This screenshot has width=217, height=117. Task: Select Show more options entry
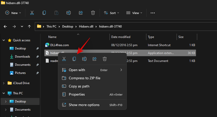click(x=84, y=105)
